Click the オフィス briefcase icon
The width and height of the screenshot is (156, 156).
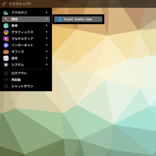coord(6,52)
